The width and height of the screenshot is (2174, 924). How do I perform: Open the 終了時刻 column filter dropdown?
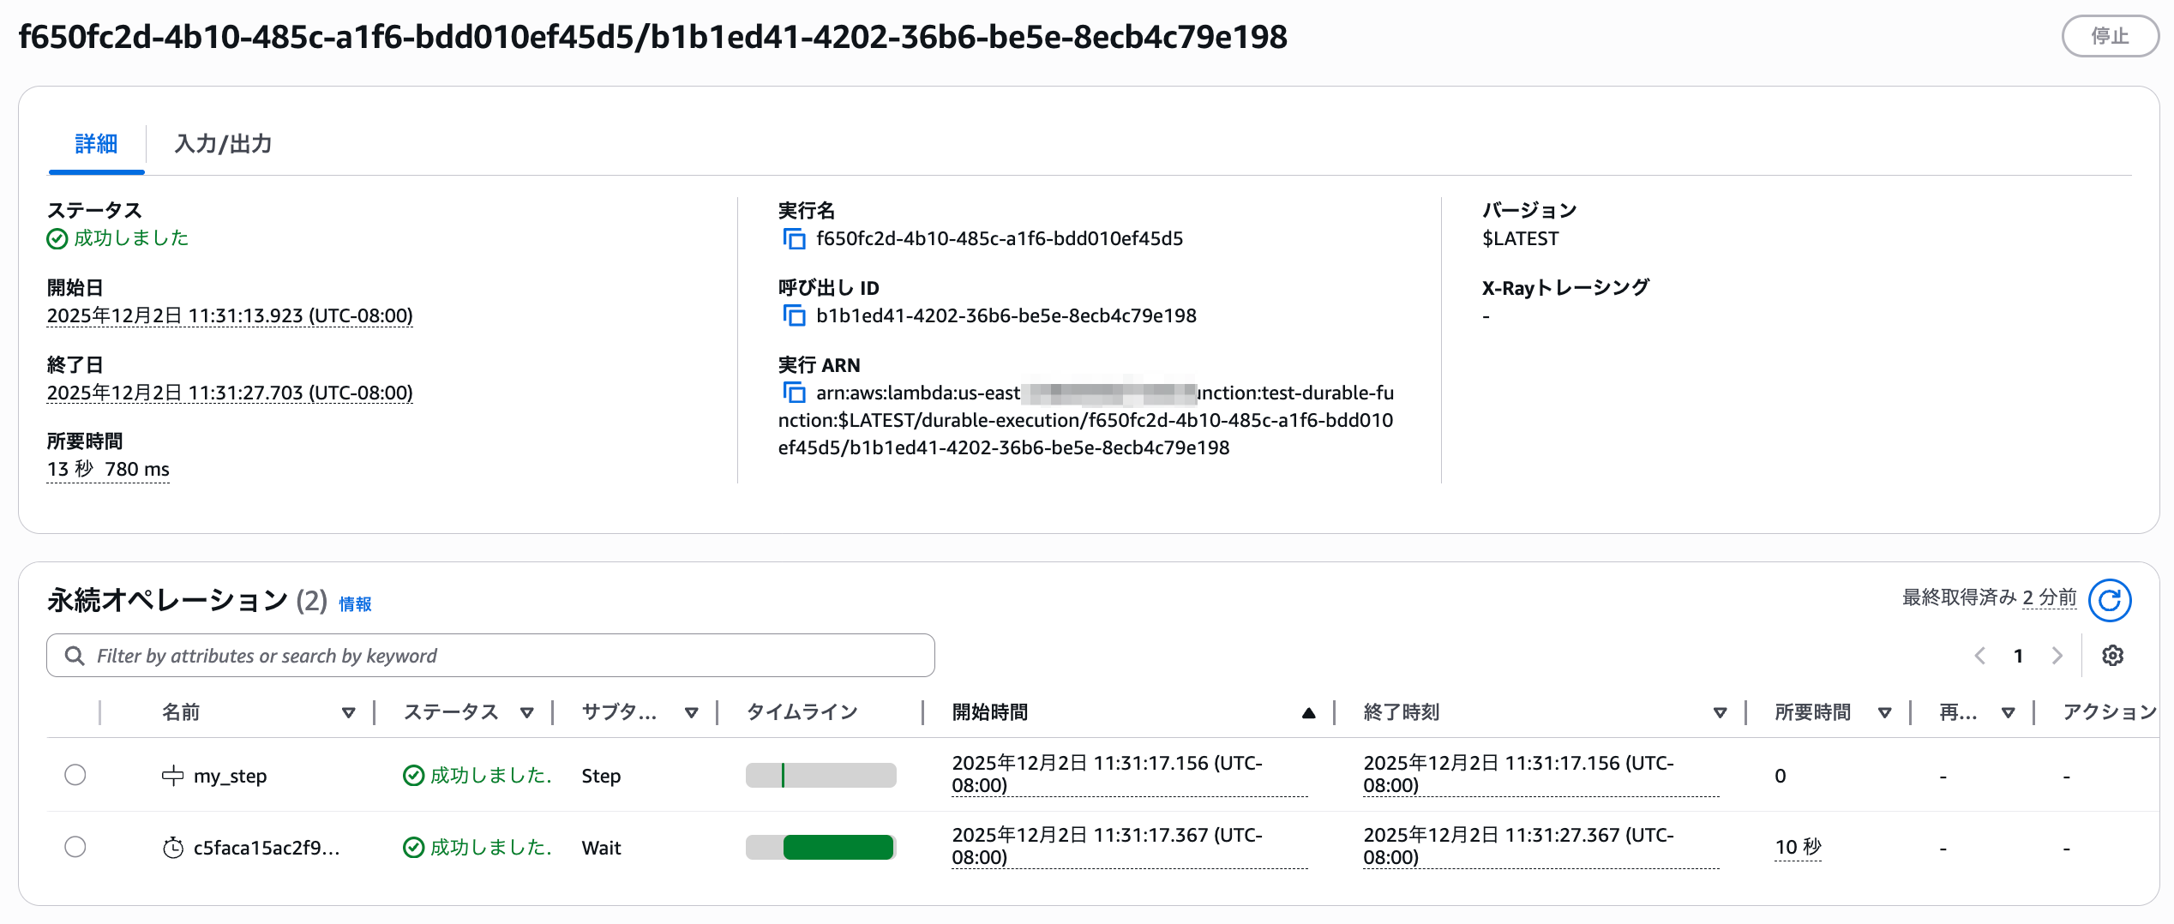coord(1720,711)
